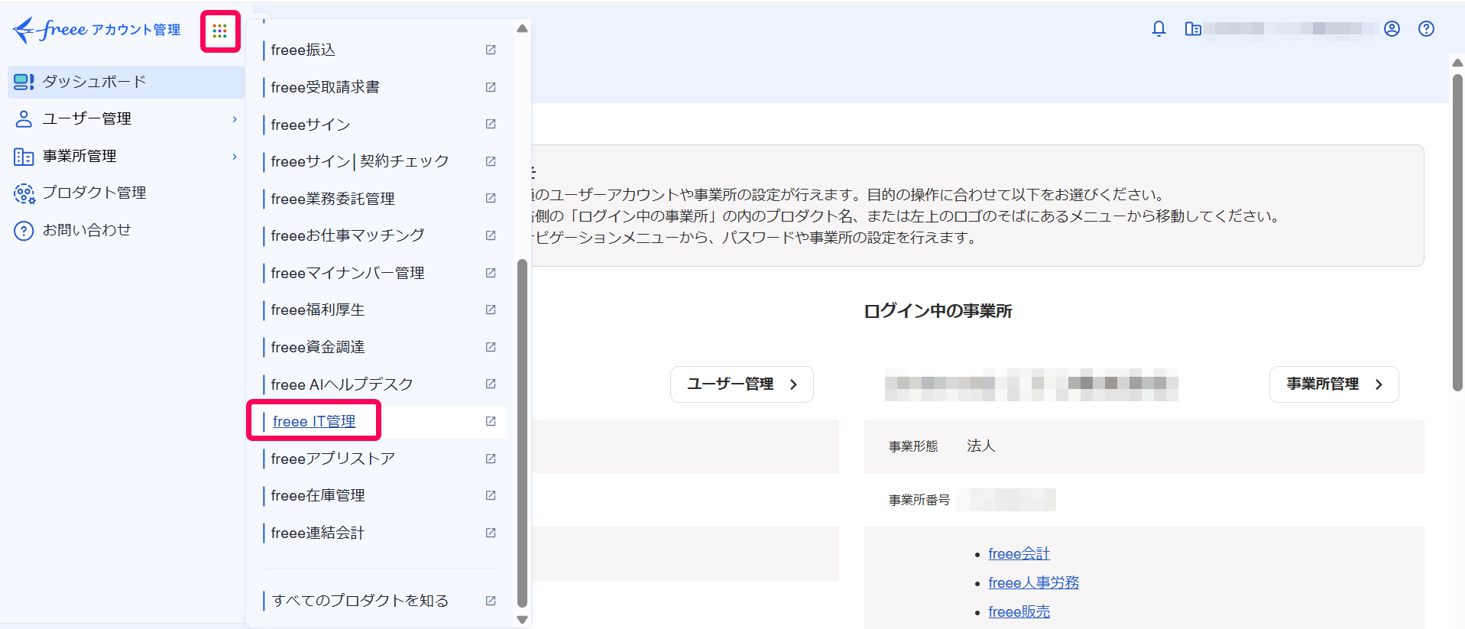Click the product menu scroll-down arrow
The image size is (1465, 629).
click(x=522, y=620)
